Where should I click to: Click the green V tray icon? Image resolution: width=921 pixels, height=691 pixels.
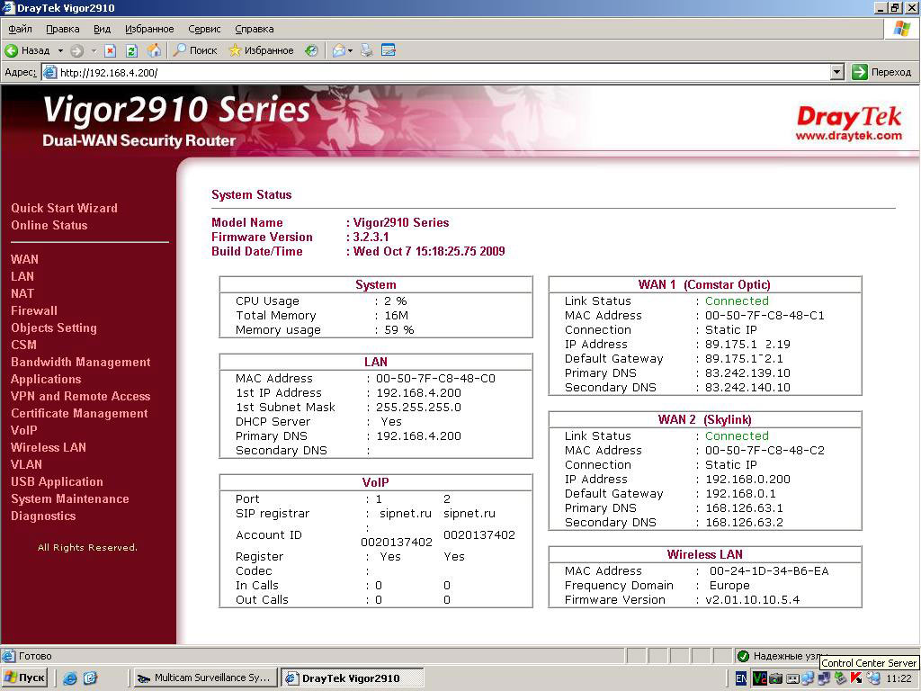pyautogui.click(x=759, y=678)
